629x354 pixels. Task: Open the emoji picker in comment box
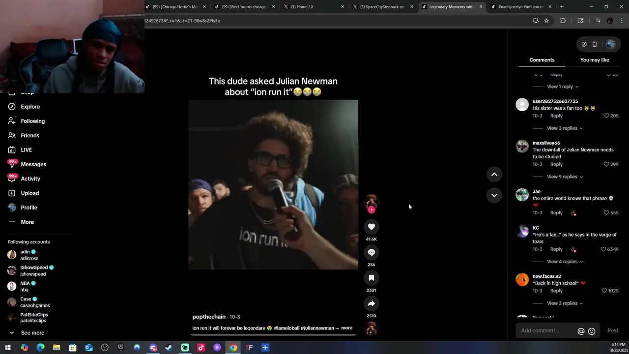(592, 331)
